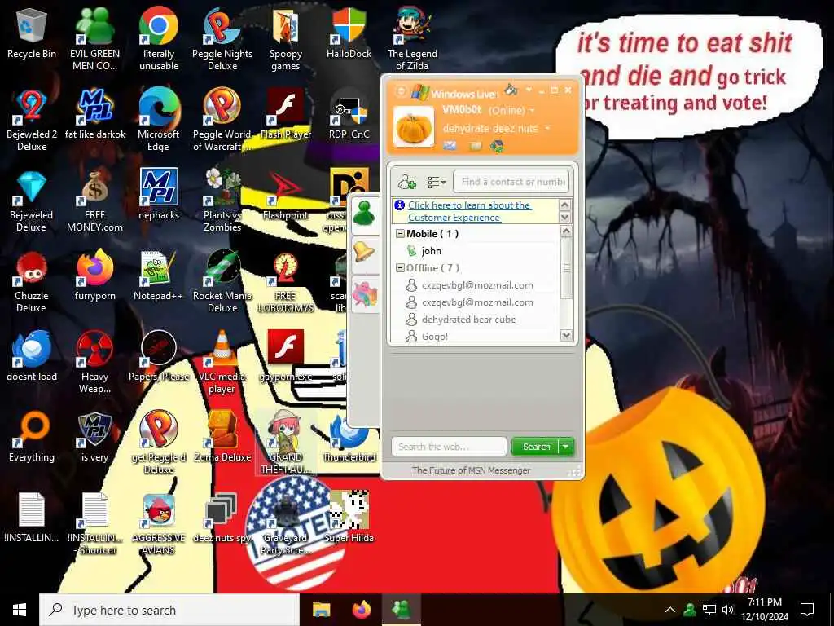834x626 pixels.
Task: Launch Peggle Nights Deluxe
Action: pos(222,39)
